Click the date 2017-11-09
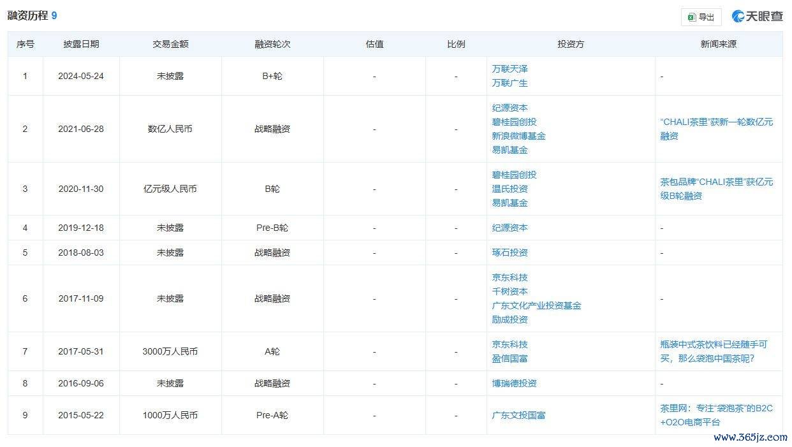The width and height of the screenshot is (792, 447). tap(81, 298)
